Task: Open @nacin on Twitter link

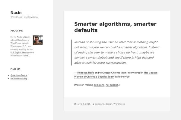Action: 19,75
